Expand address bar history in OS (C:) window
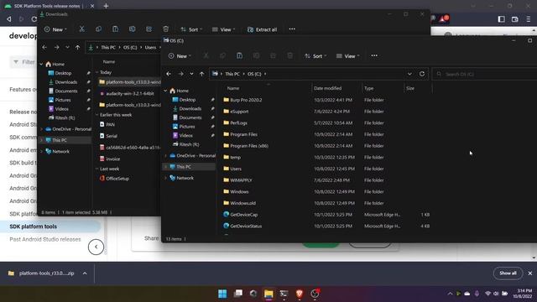This screenshot has height=302, width=537. tap(409, 74)
